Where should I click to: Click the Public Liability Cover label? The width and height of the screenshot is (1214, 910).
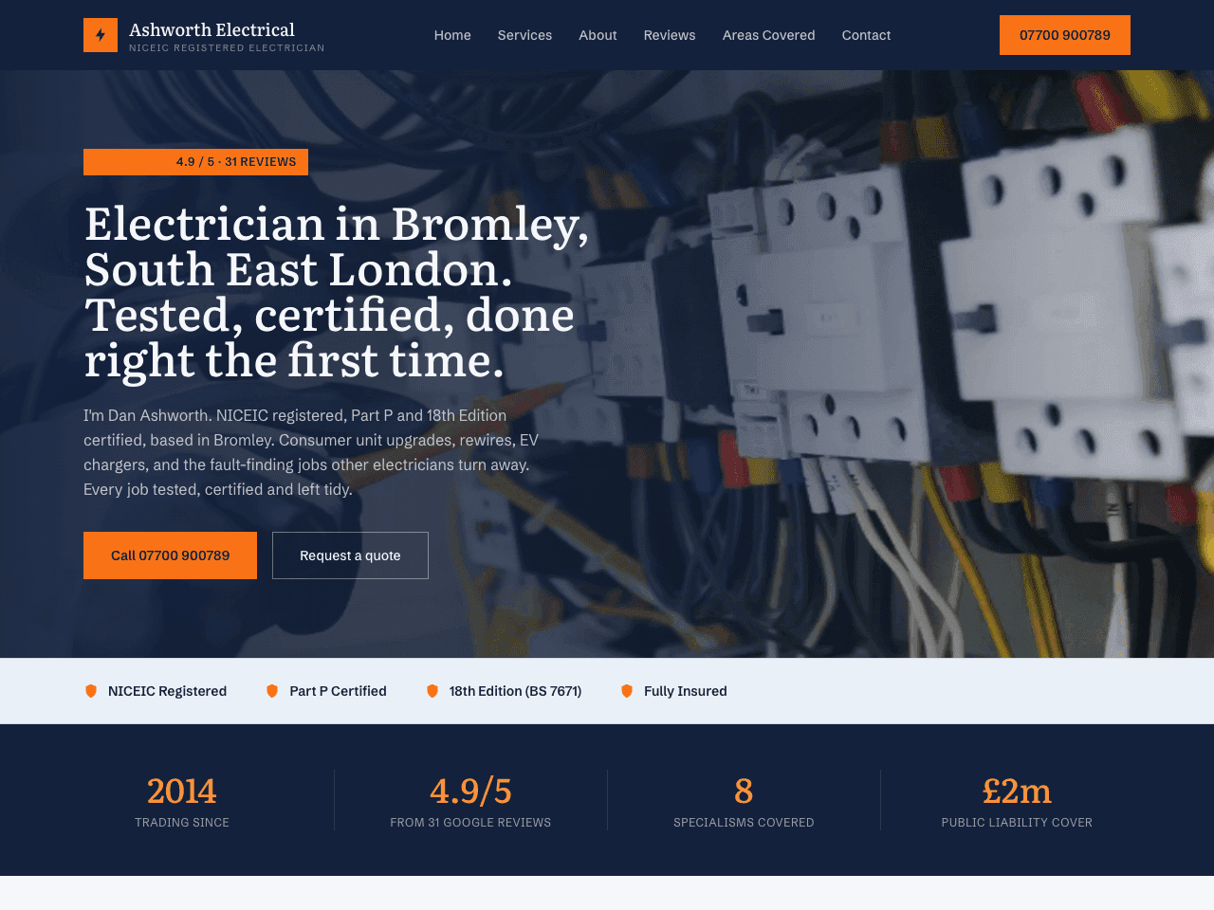click(1017, 823)
